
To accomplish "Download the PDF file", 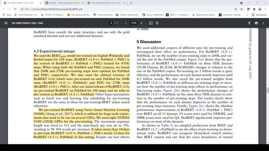I will (249, 23).
